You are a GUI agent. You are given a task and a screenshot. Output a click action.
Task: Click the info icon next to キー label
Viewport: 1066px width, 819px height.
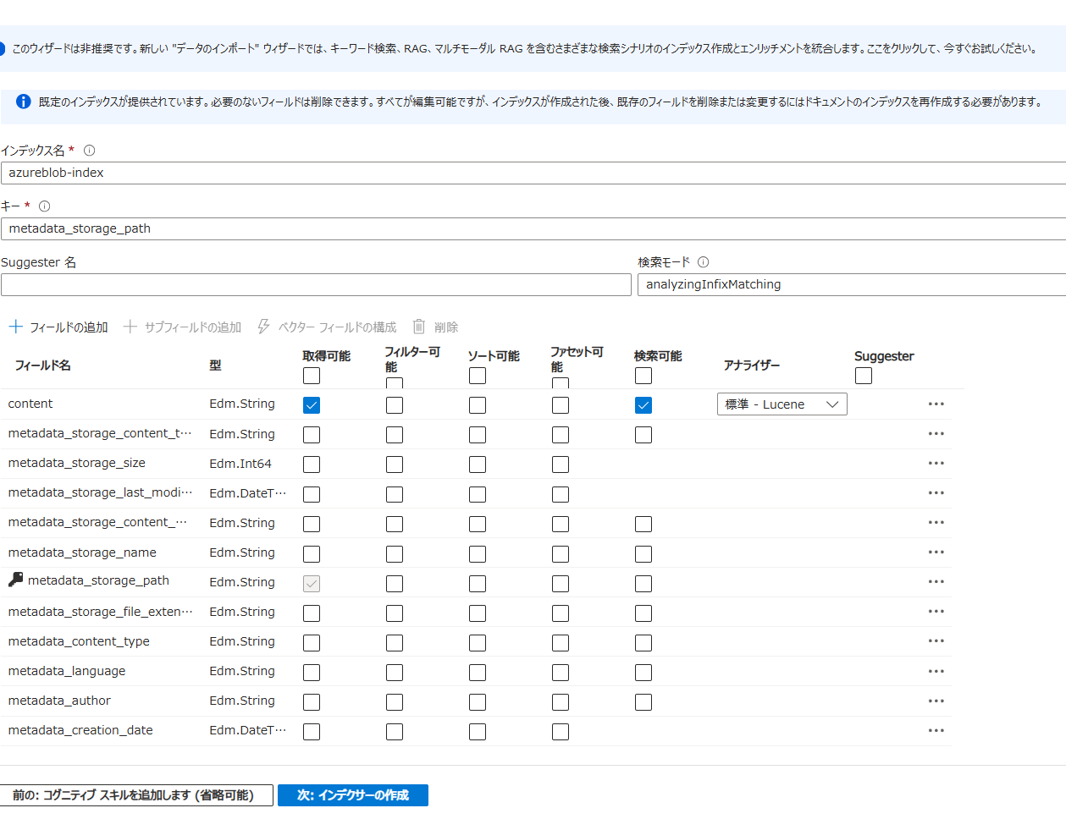[45, 206]
